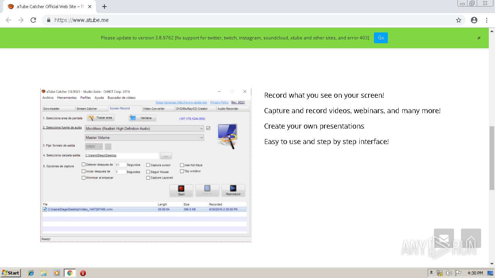The height and width of the screenshot is (278, 495).
Task: Open Perfiles menu in the aTube screenshot
Action: (85, 98)
